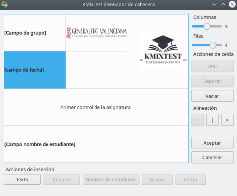Click the 'Alineación' label
This screenshot has height=196, width=237.
(x=205, y=108)
